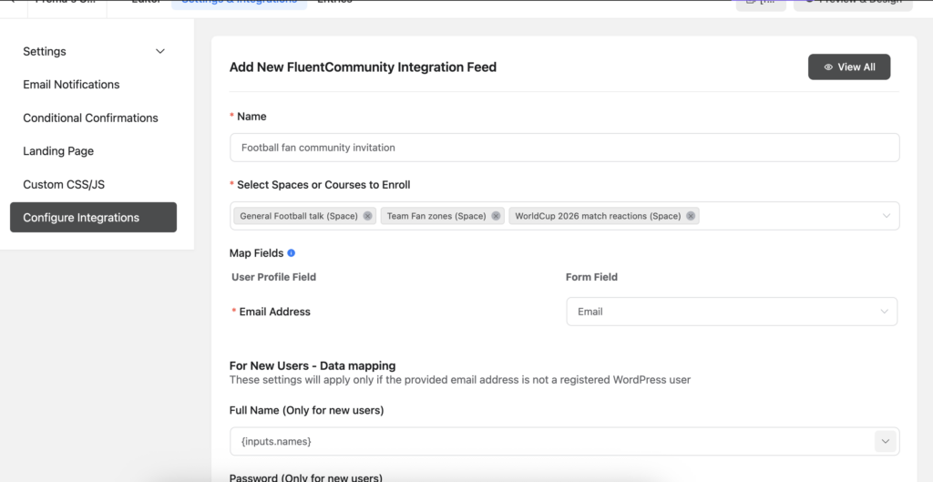The image size is (933, 482).
Task: Click the View All button
Action: point(849,67)
